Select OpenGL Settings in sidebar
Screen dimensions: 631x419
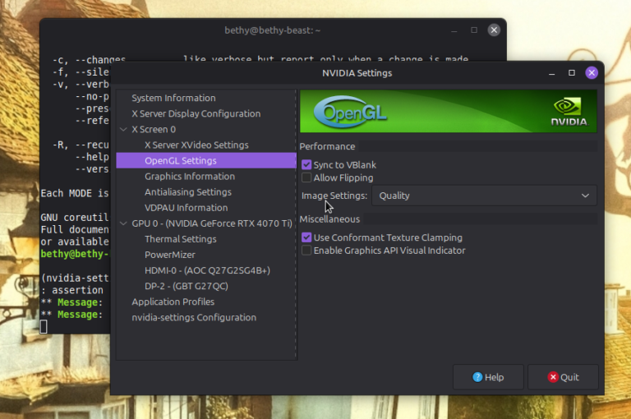(x=206, y=160)
